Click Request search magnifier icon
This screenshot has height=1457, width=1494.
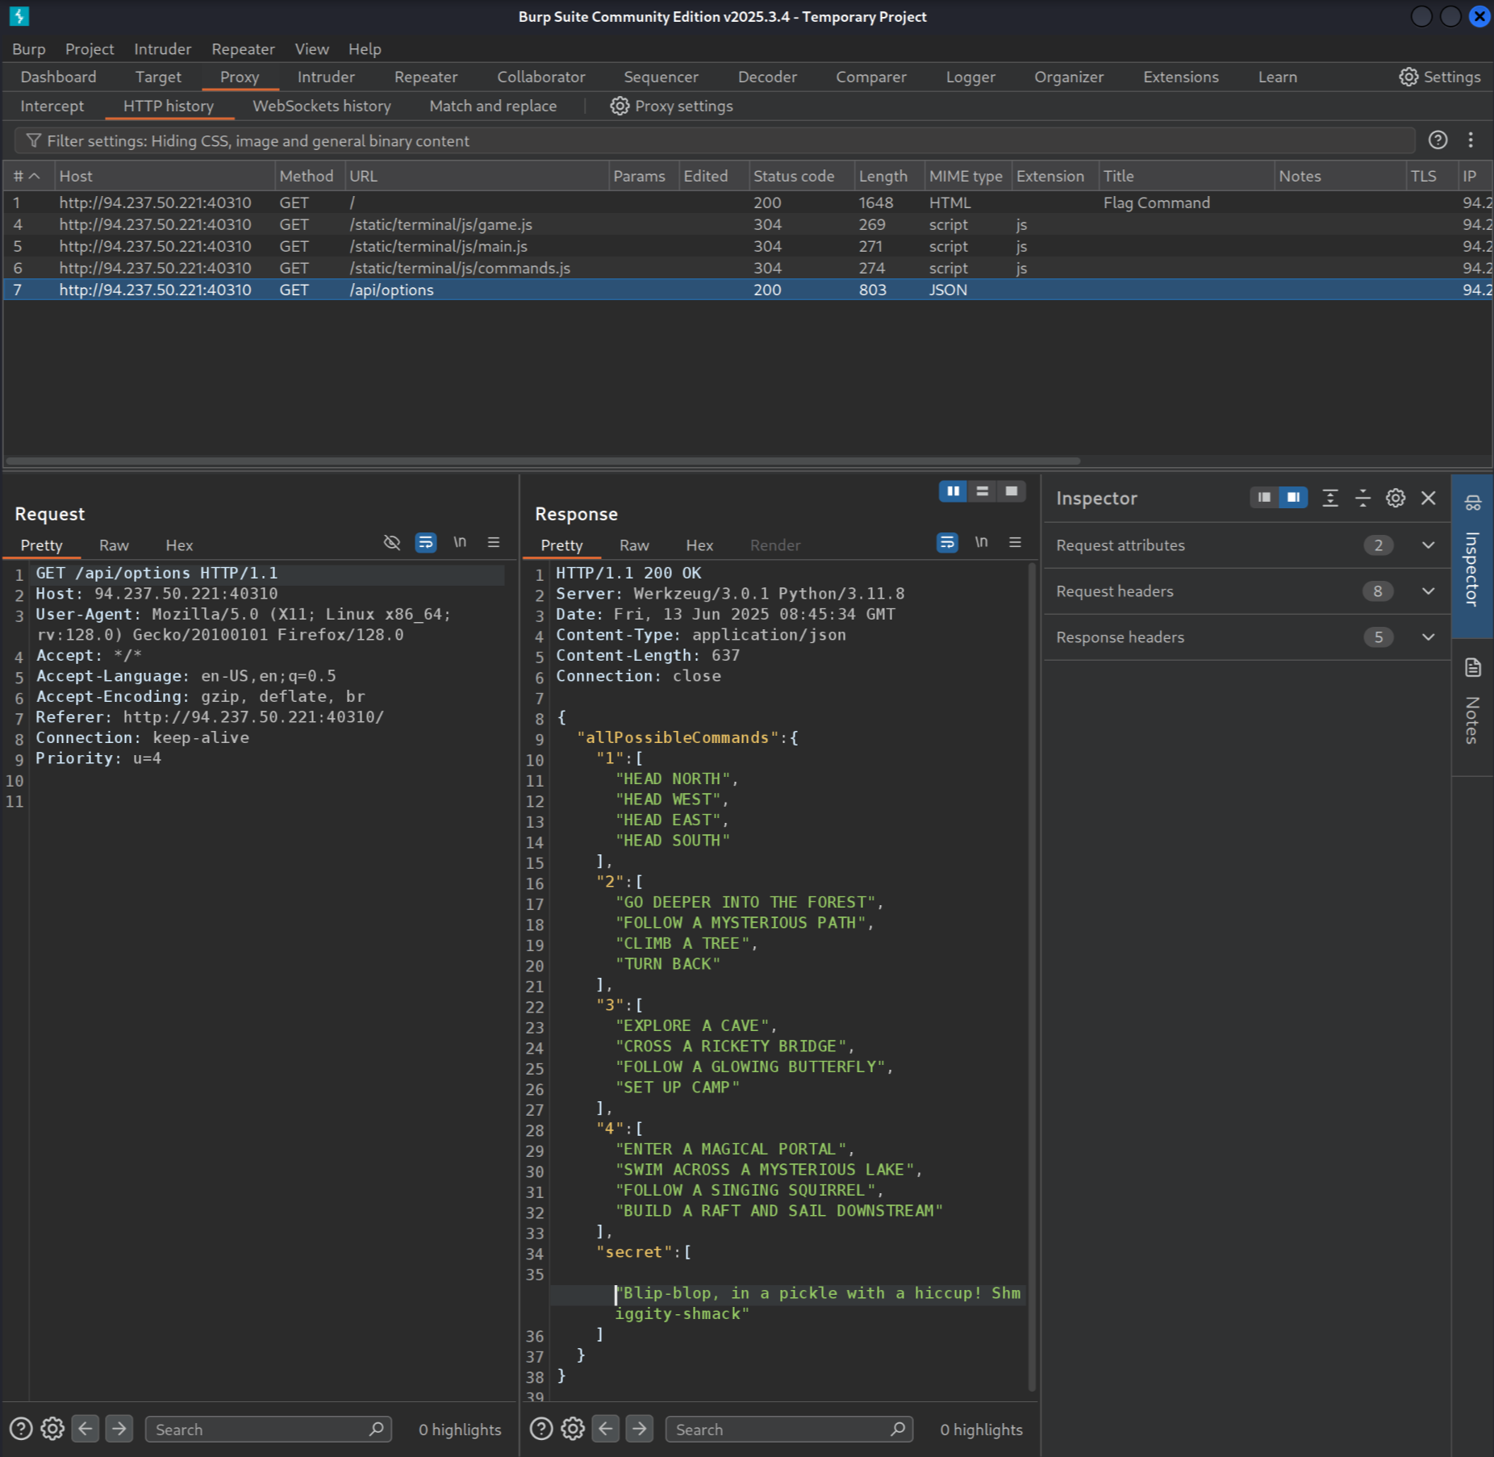(376, 1429)
